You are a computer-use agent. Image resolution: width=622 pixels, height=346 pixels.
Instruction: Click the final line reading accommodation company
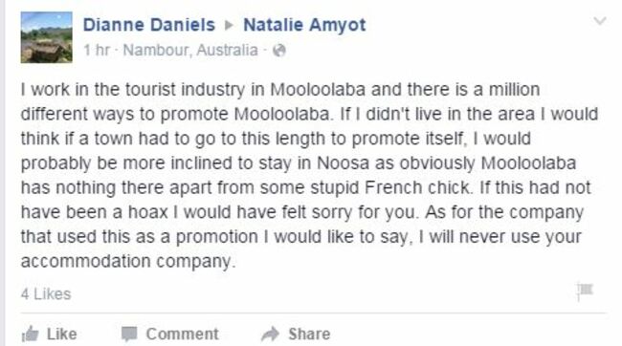point(128,262)
